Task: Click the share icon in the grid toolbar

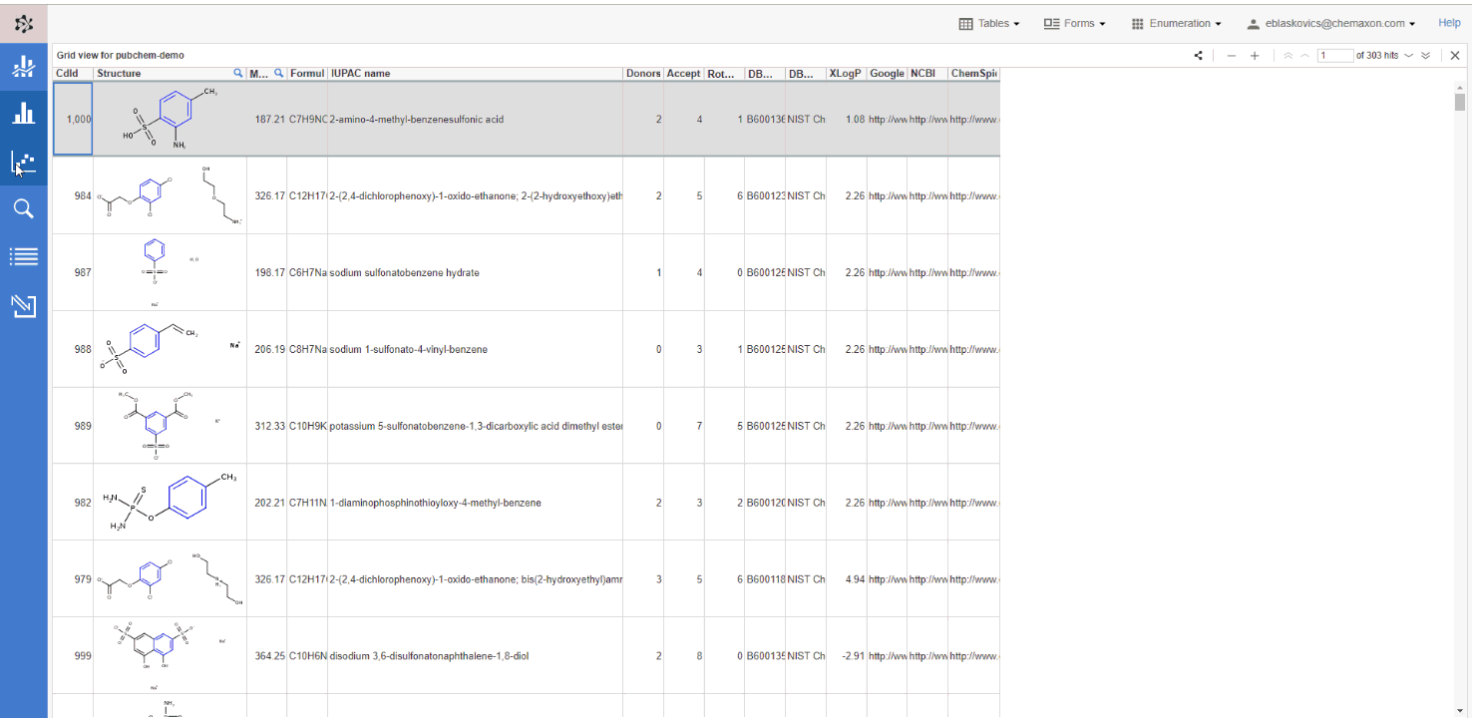Action: point(1198,56)
